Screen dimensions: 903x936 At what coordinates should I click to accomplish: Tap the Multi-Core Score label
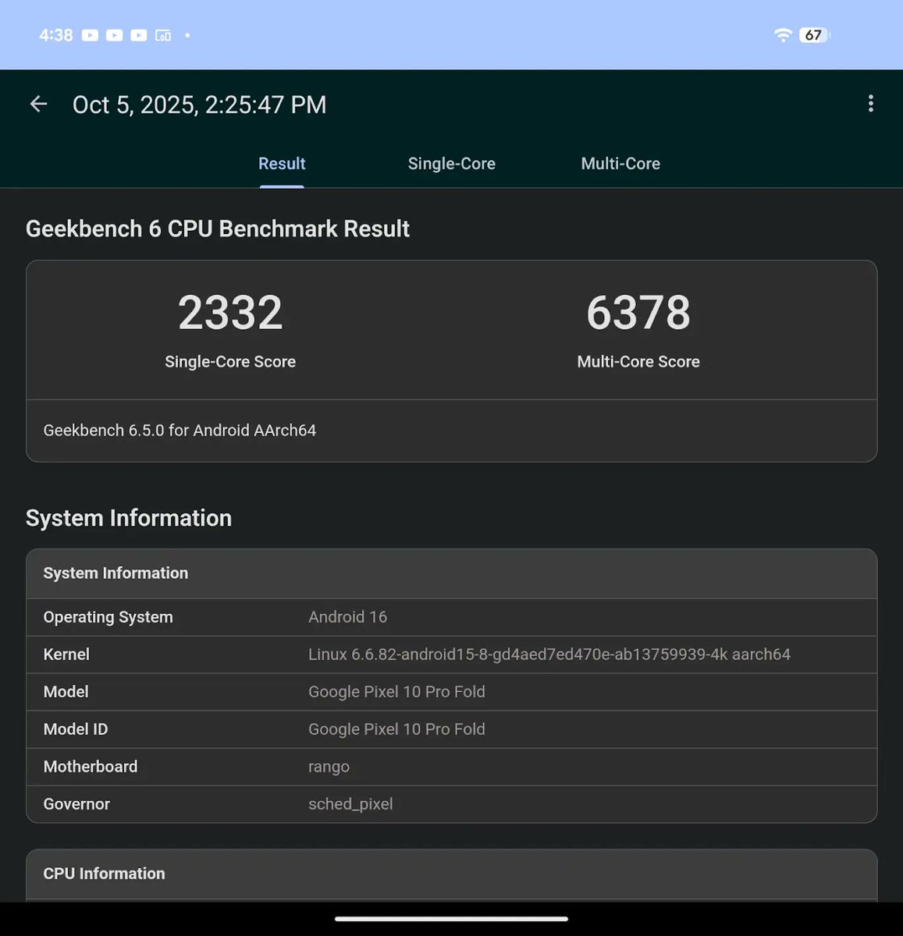point(638,361)
